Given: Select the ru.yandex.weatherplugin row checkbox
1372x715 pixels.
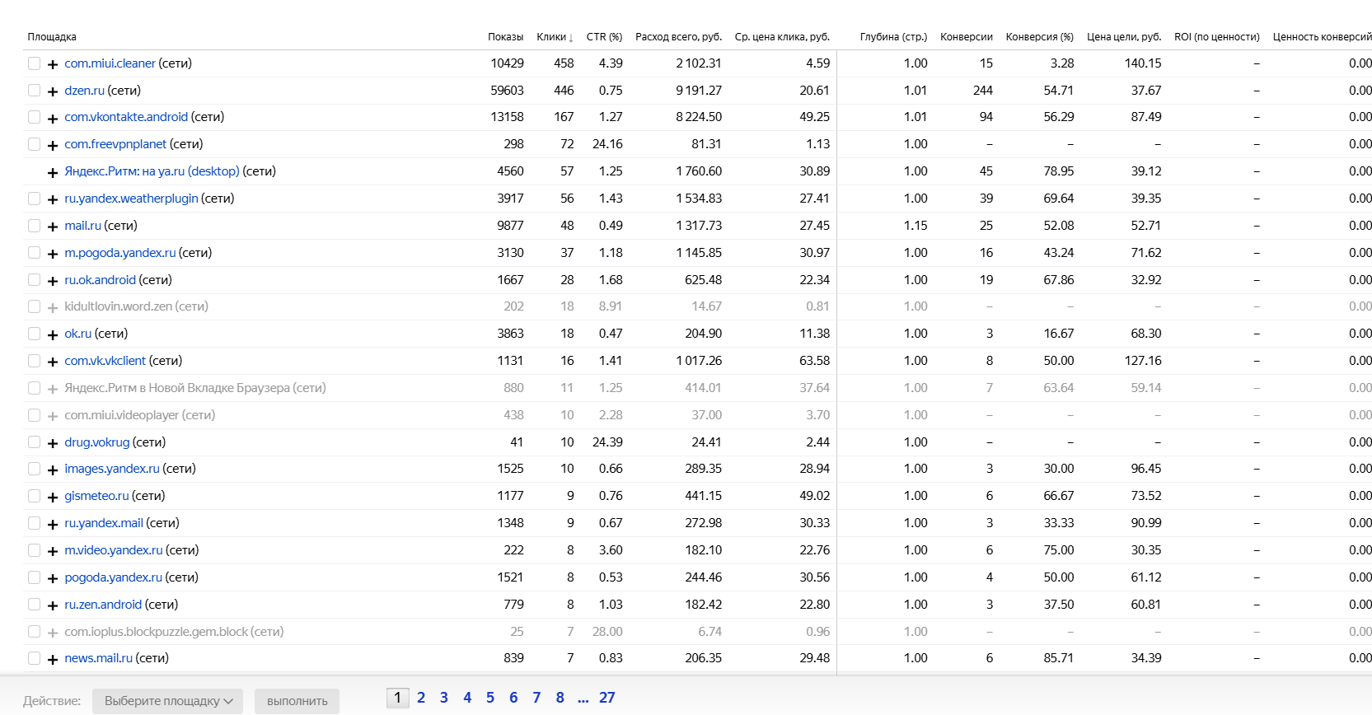Looking at the screenshot, I should 34,199.
